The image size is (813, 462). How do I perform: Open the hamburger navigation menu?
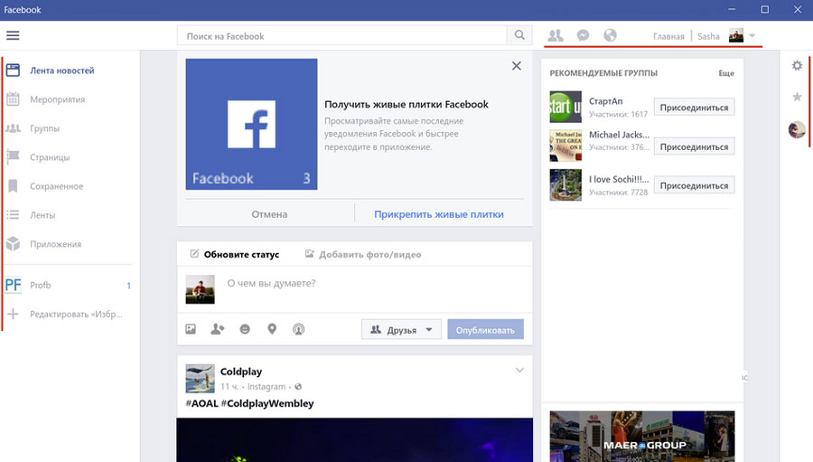[x=13, y=36]
